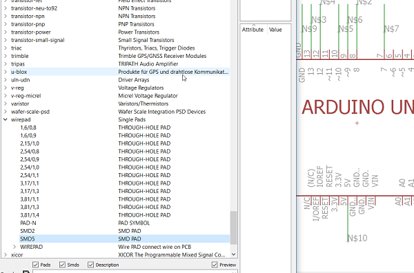Select the 2,15/1,0 through-hole pad
The height and width of the screenshot is (273, 414).
[x=125, y=143]
